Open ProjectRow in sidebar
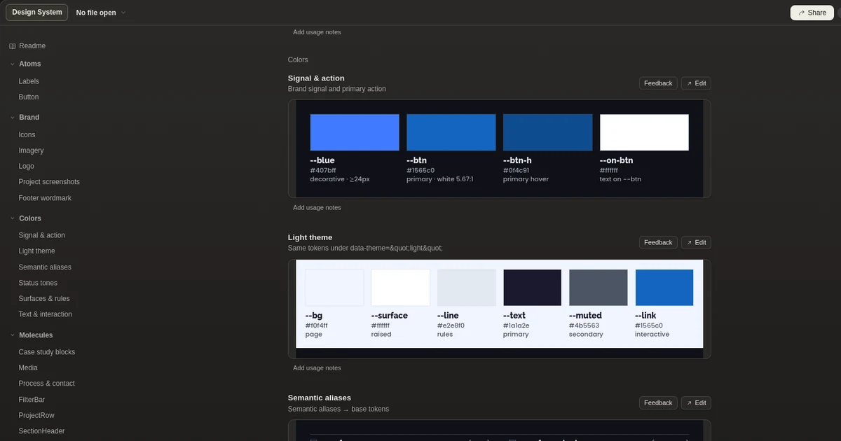This screenshot has width=841, height=441. pos(36,415)
